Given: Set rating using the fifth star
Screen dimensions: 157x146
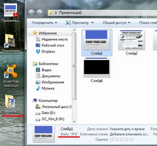Looking at the screenshot, I should point(132,139).
